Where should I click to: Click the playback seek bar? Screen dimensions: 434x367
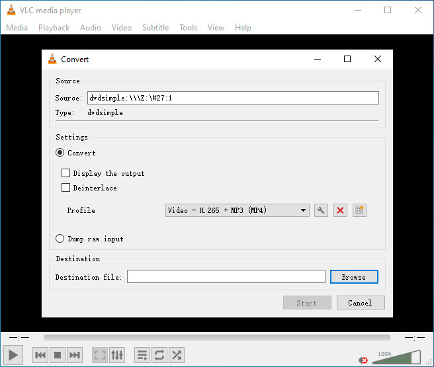[217, 337]
